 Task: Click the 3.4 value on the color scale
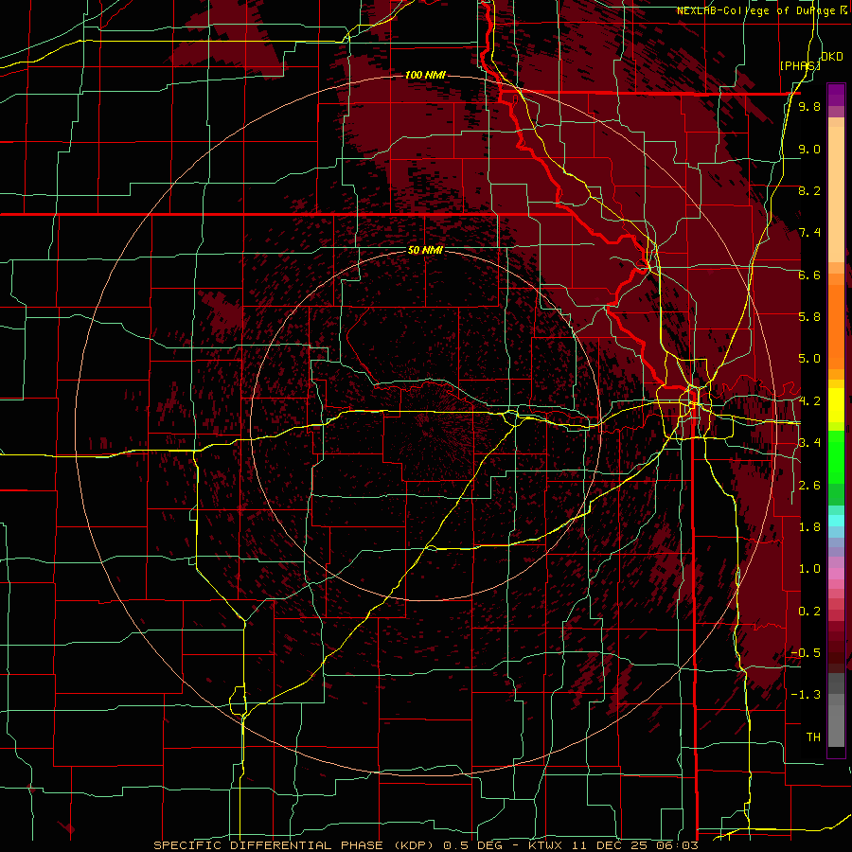pos(809,443)
